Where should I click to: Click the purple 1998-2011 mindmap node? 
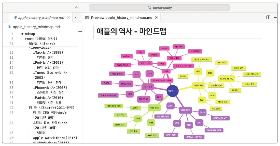185,110
